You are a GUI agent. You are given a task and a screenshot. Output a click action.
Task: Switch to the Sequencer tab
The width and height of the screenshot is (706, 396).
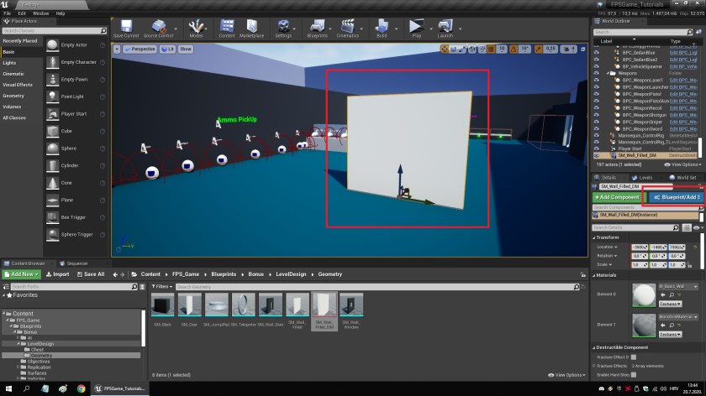pyautogui.click(x=76, y=263)
